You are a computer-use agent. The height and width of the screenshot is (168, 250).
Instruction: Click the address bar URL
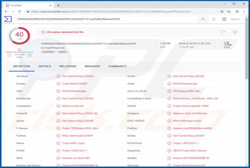click(x=111, y=12)
